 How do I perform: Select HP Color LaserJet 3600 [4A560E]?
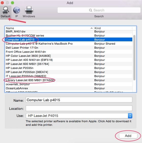tap(69, 56)
